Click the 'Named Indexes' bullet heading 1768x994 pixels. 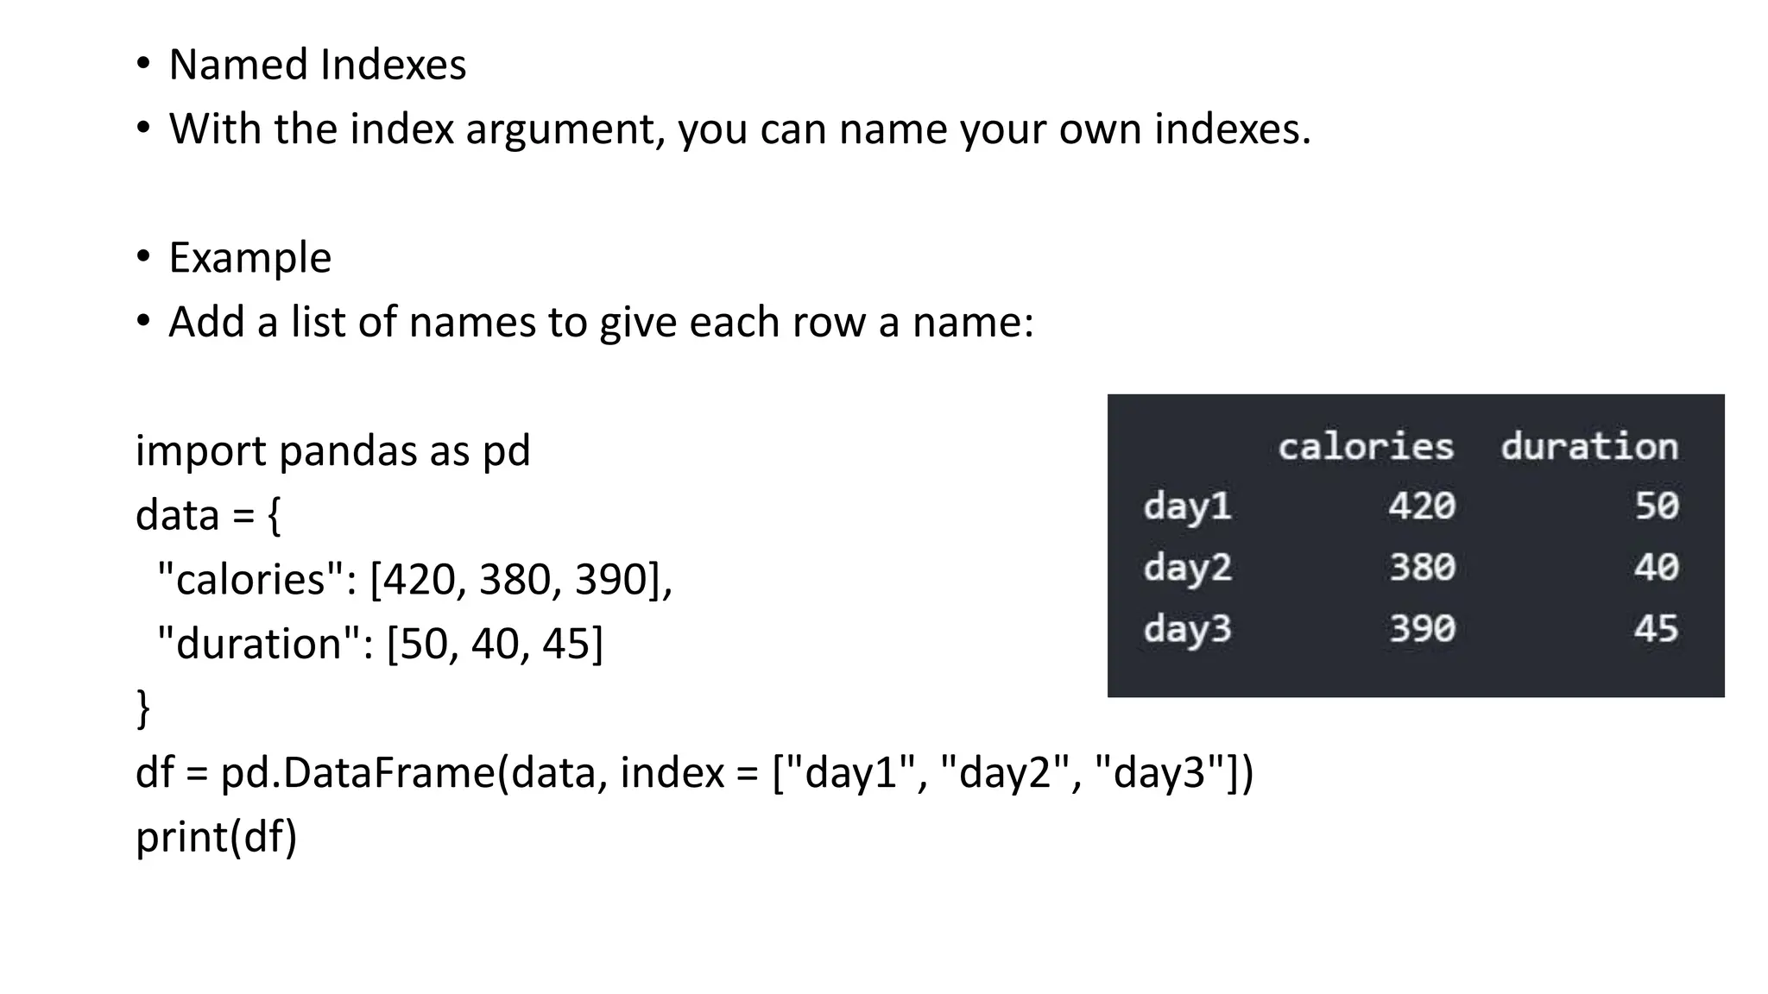click(317, 65)
